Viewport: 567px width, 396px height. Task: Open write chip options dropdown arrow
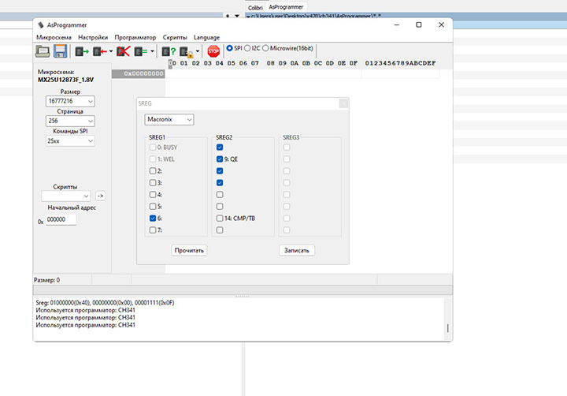(x=111, y=51)
